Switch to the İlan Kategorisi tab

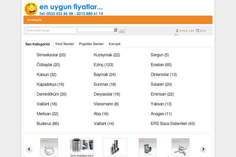pyautogui.click(x=37, y=44)
